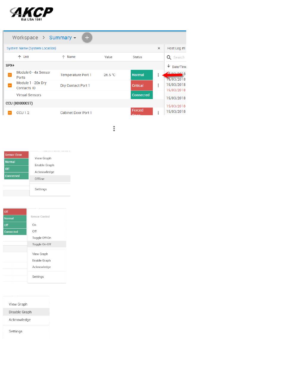Click the Connected status of Virtual Sensors
This screenshot has height=376, width=283.
(142, 95)
